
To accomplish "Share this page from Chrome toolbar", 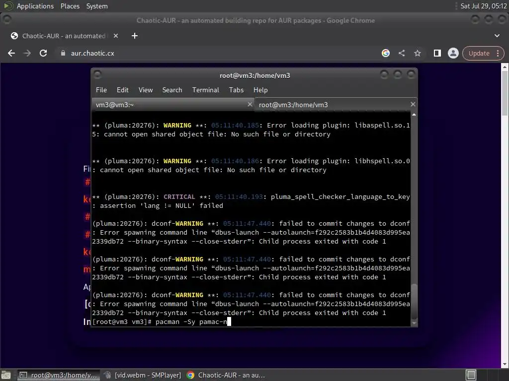I will (402, 53).
